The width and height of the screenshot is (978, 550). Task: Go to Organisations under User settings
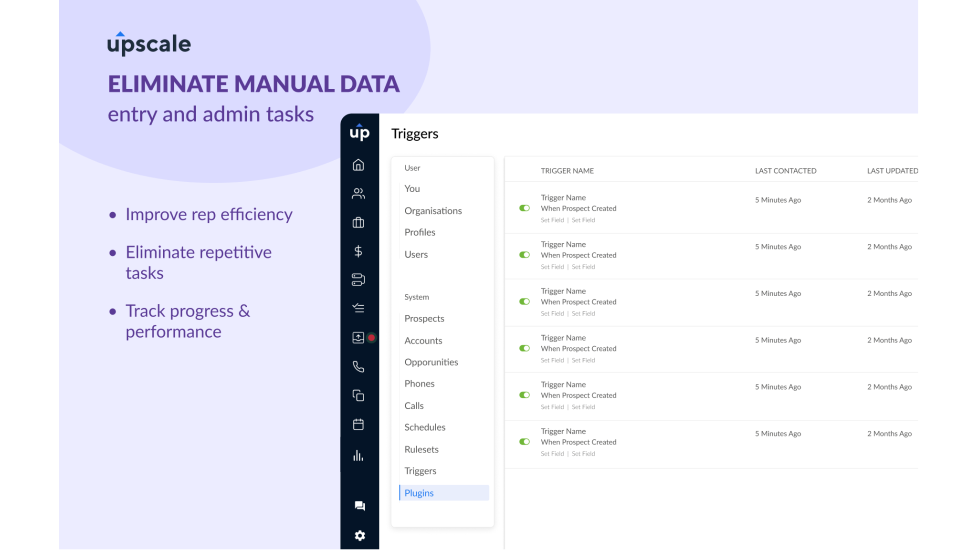[x=433, y=210]
